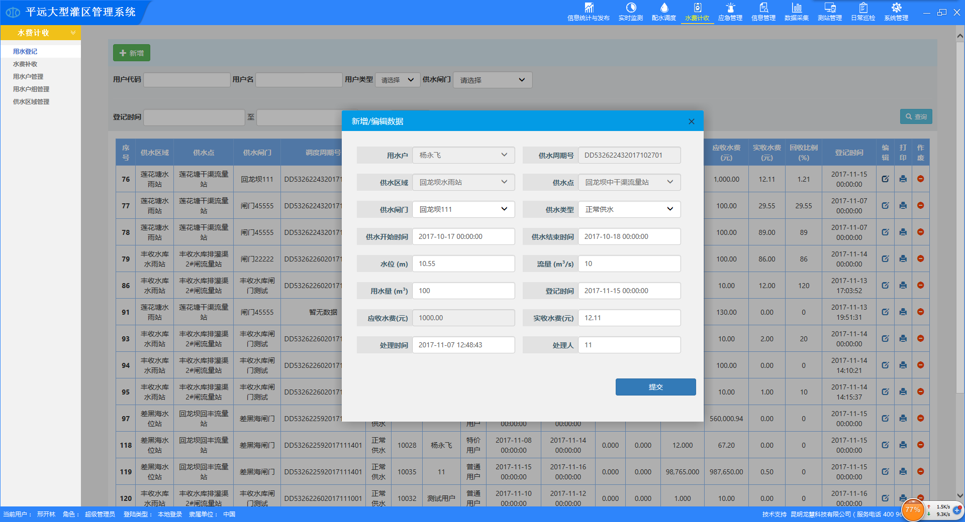965x522 pixels.
Task: Click the 用户名 input field
Action: [x=299, y=80]
